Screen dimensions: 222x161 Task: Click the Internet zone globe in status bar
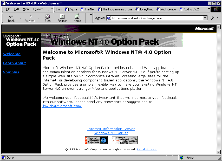[181, 158]
